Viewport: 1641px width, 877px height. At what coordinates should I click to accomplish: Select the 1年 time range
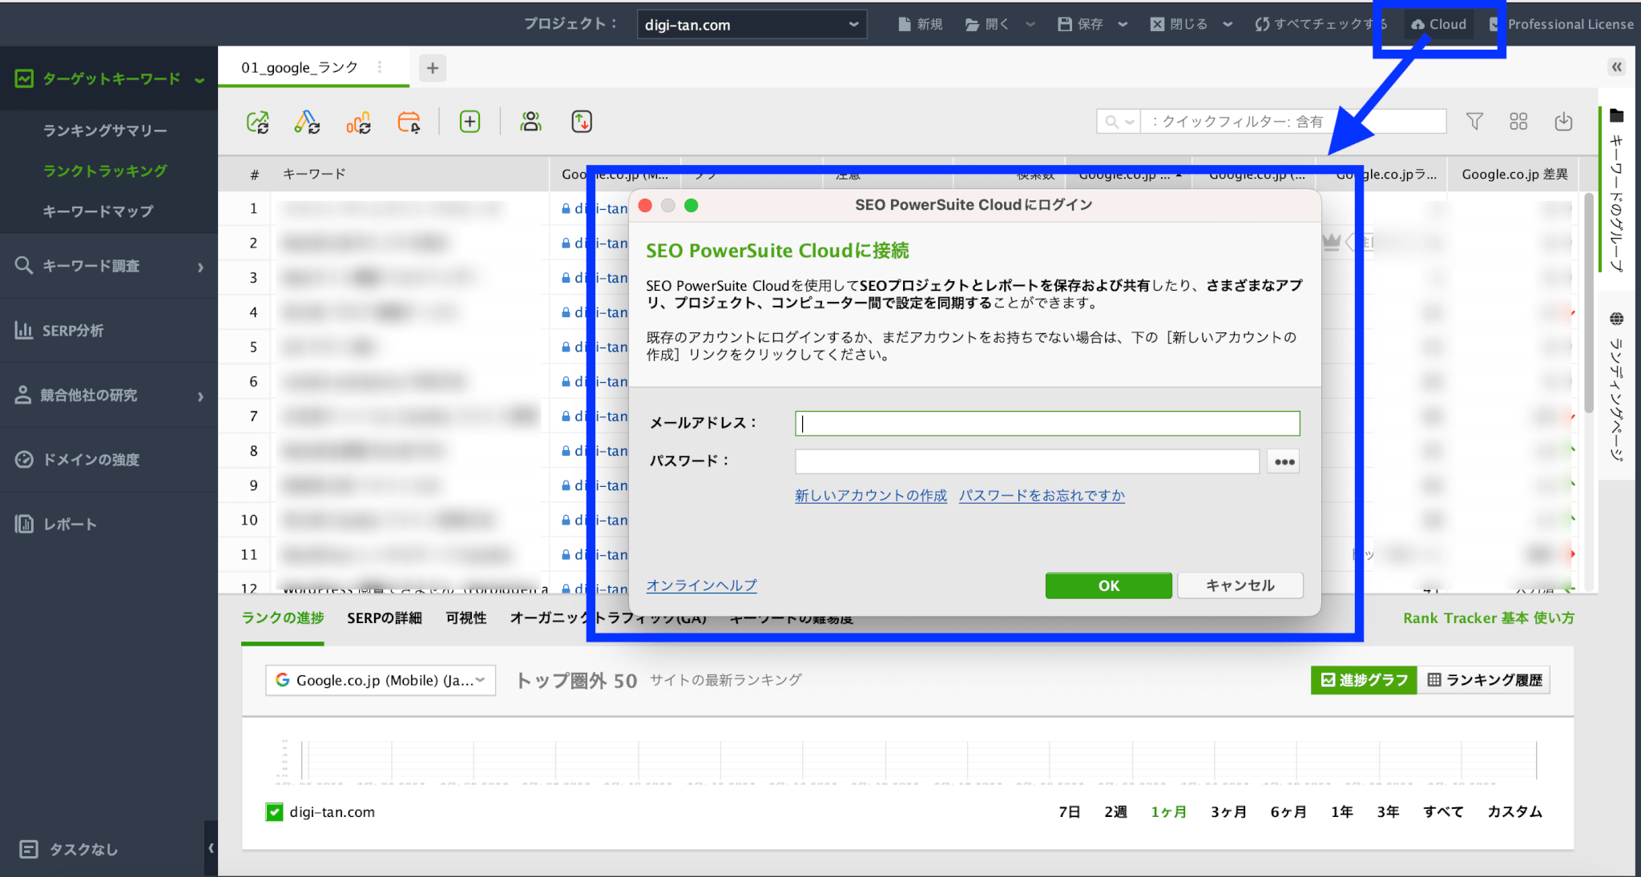[x=1342, y=812]
